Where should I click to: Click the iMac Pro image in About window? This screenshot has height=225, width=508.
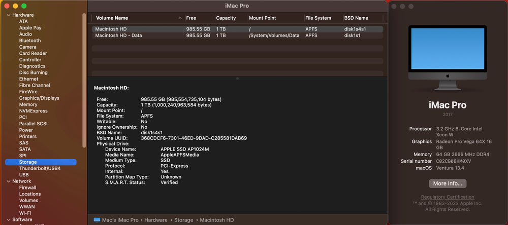pyautogui.click(x=448, y=58)
